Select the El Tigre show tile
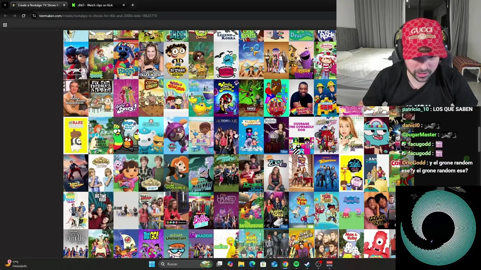Viewport: 481px width, 270px height. point(176,60)
